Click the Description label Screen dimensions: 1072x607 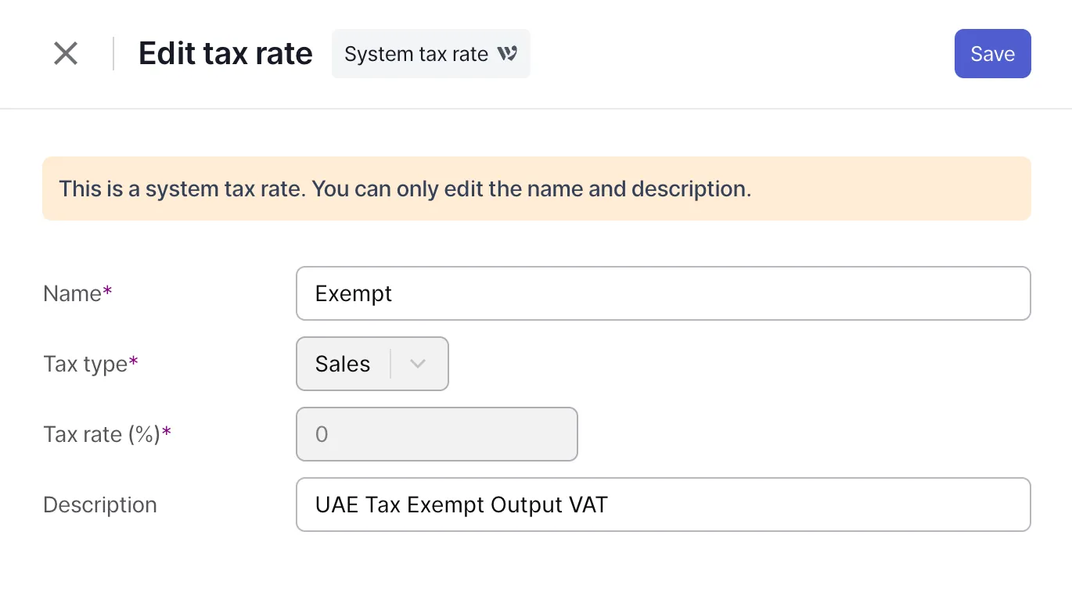[x=100, y=505]
